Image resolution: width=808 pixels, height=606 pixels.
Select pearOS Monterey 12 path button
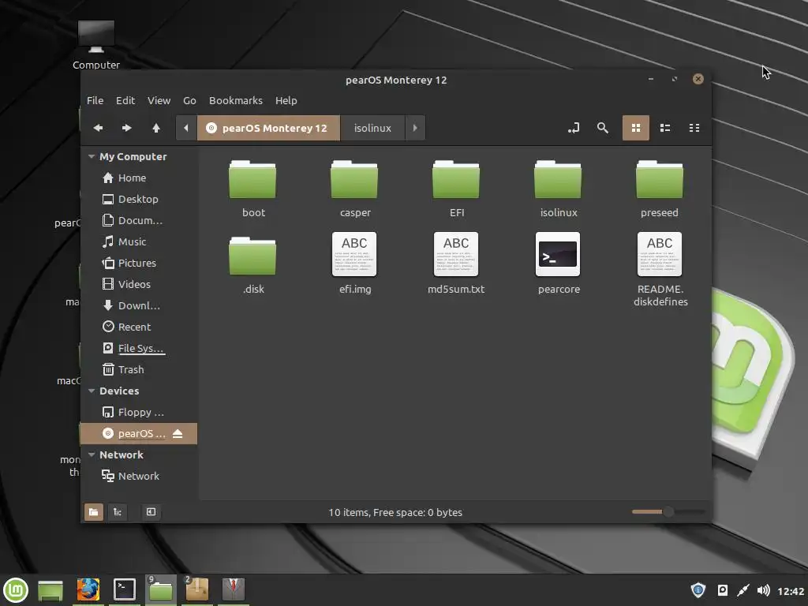[268, 128]
